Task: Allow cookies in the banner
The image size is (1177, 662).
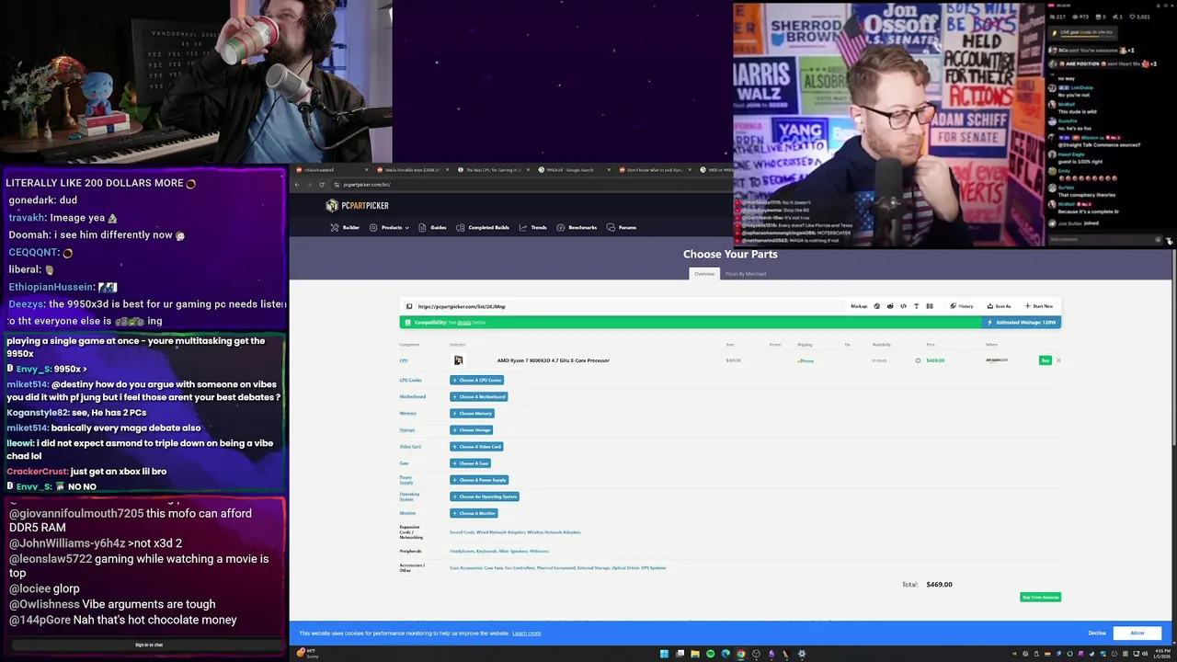Action: [x=1137, y=633]
